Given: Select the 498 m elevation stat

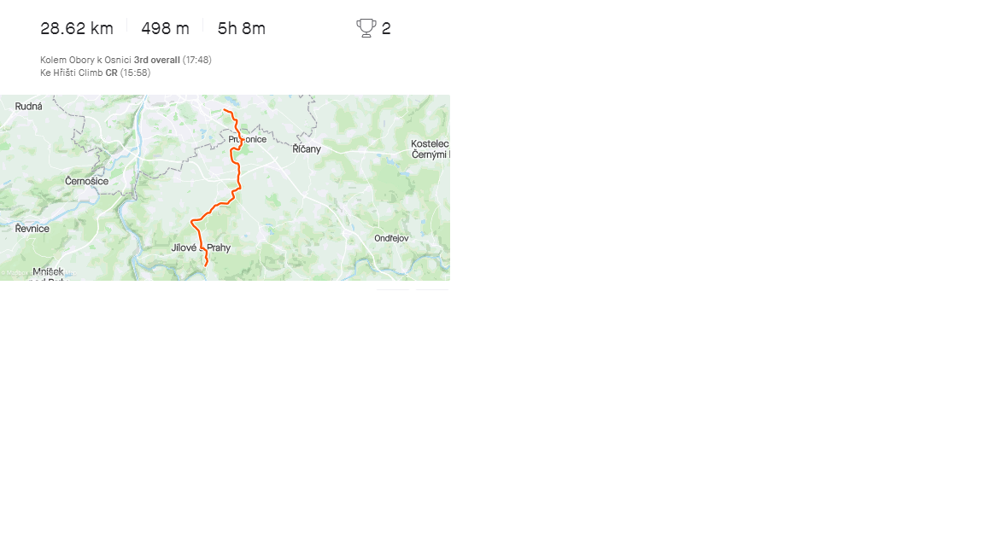Looking at the screenshot, I should (x=165, y=29).
